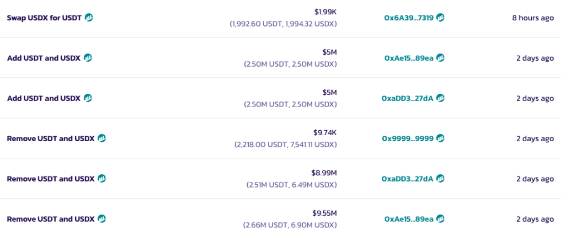Open chart icon beside the $9.74K Remove transaction label
The width and height of the screenshot is (561, 235).
pyautogui.click(x=101, y=138)
